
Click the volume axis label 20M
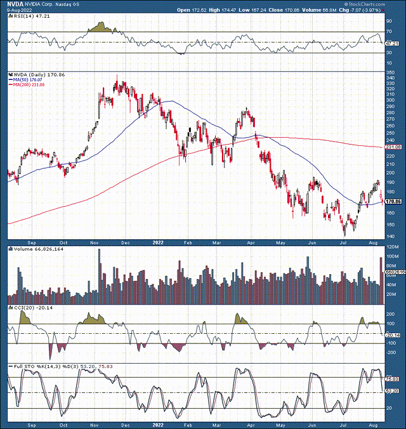point(391,294)
